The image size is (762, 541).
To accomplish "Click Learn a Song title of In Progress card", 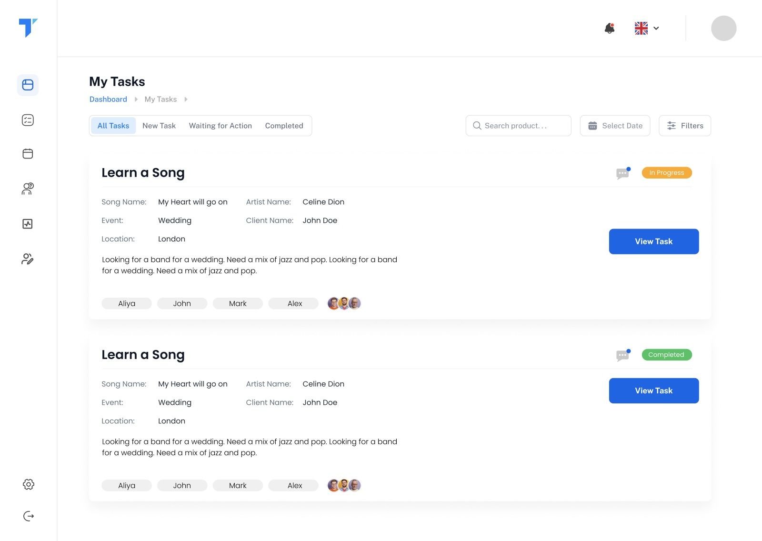I will pos(143,173).
